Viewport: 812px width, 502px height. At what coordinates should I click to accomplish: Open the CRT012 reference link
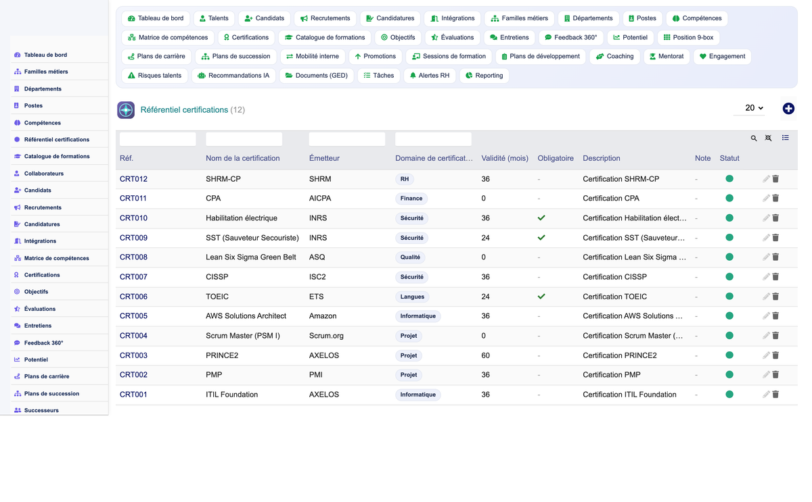pyautogui.click(x=133, y=179)
